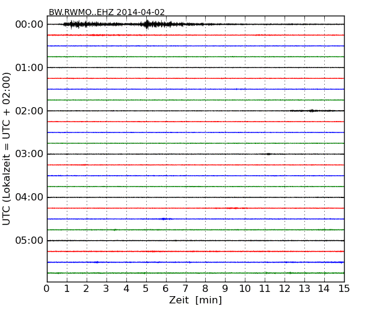
Task: Click x-axis tick label 4
Action: click(x=126, y=289)
